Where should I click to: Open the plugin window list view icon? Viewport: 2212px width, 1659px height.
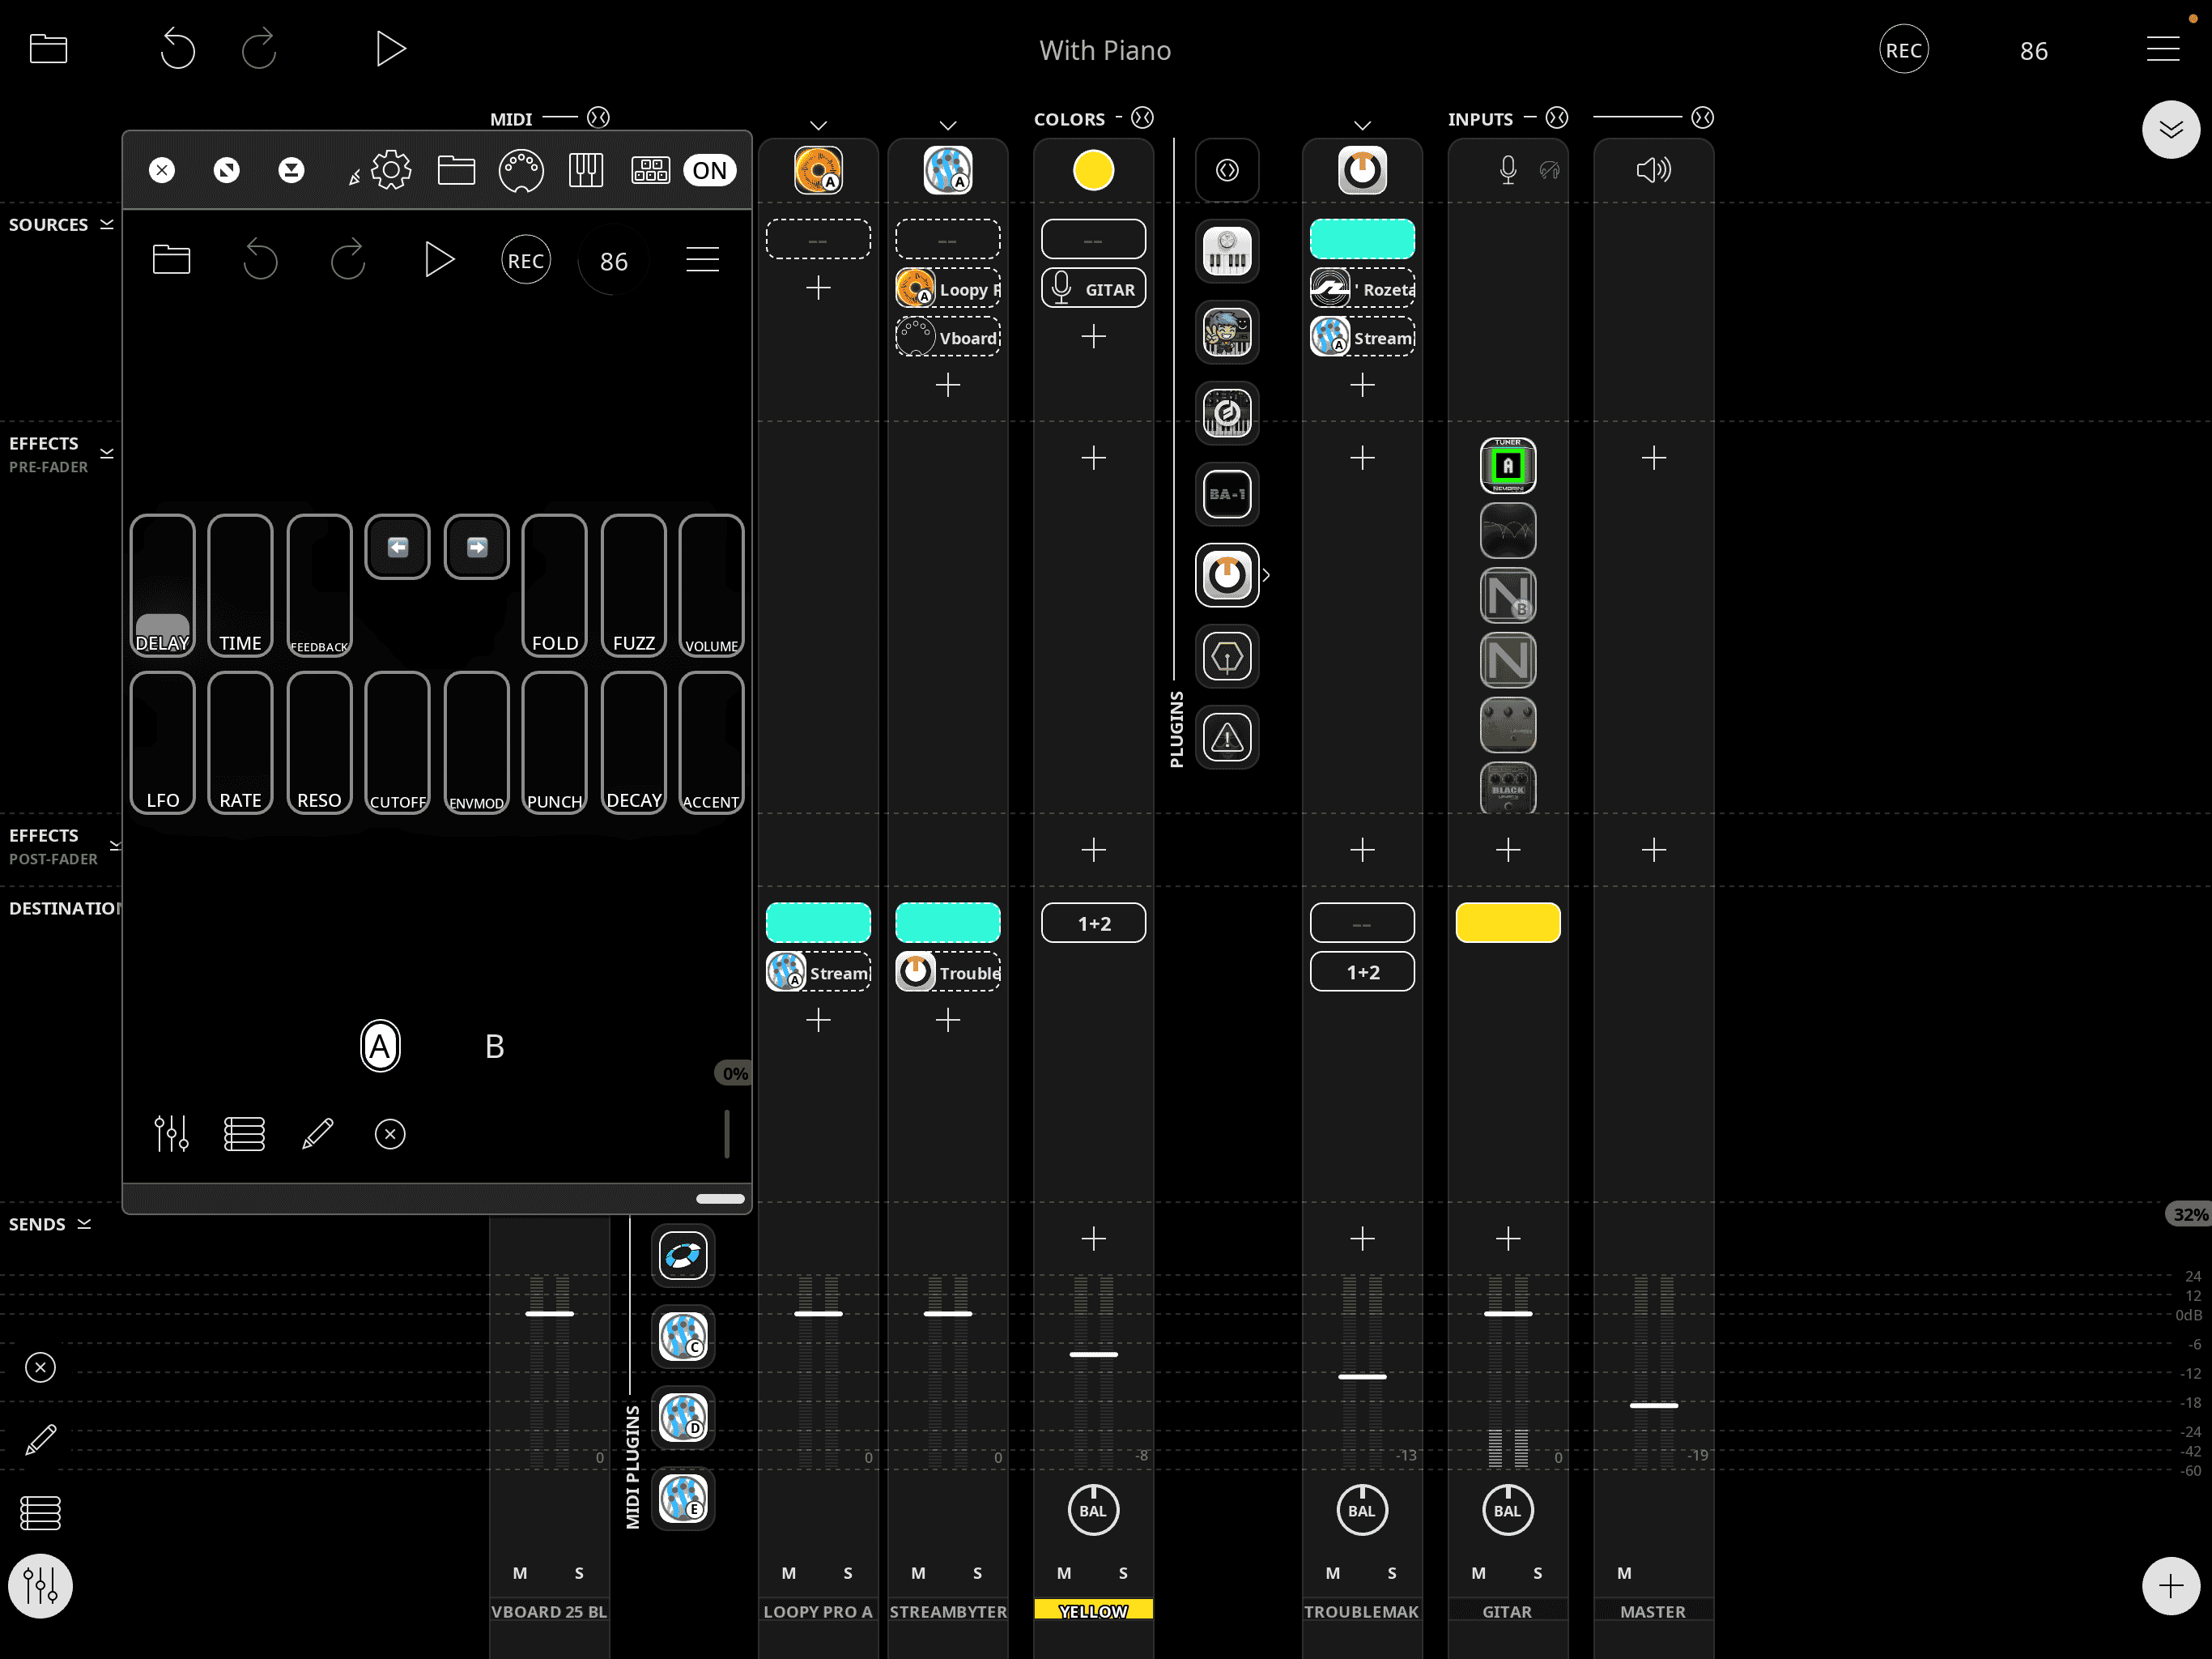click(x=244, y=1134)
